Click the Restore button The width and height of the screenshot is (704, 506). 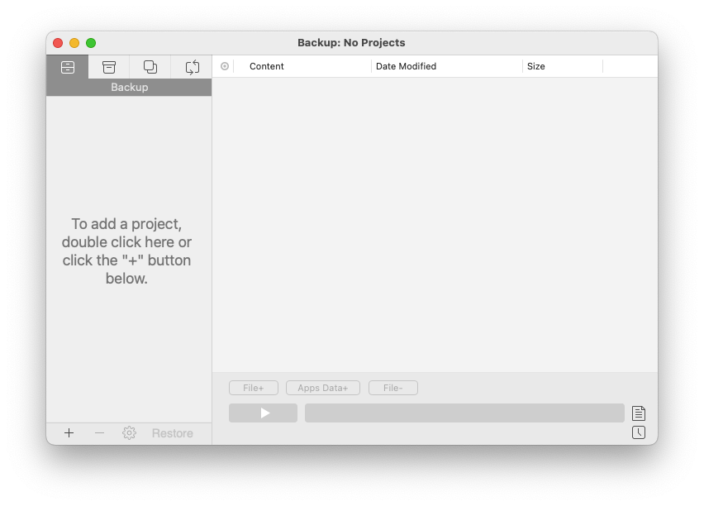coord(173,433)
